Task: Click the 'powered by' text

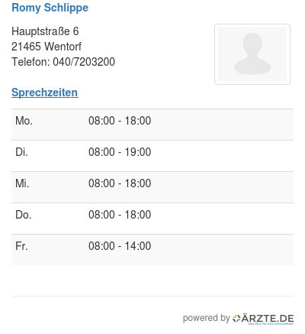Action: 207,318
